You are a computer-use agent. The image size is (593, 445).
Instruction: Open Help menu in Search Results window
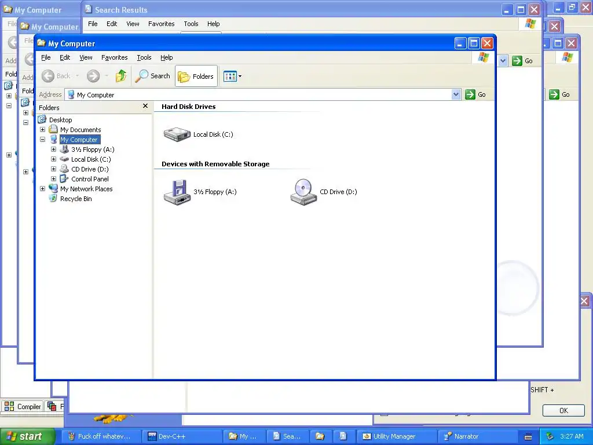pos(213,24)
